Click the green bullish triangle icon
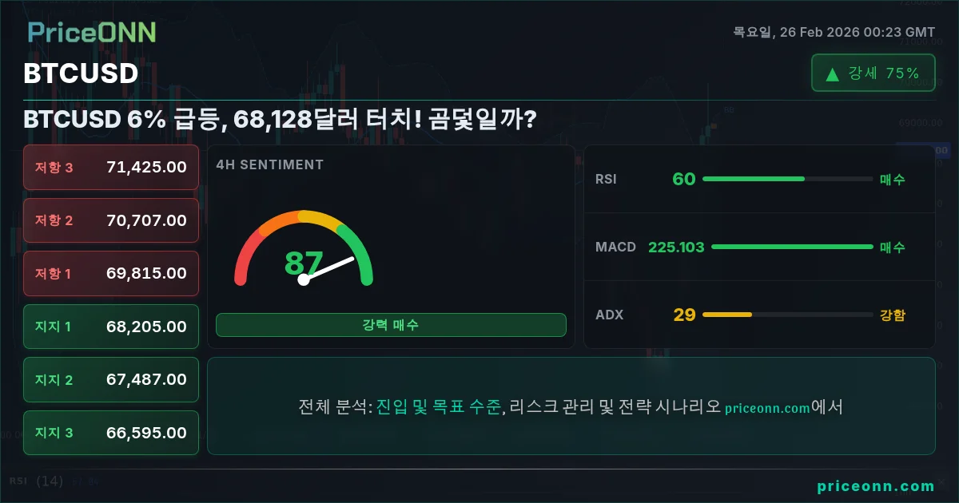This screenshot has height=503, width=959. 832,73
